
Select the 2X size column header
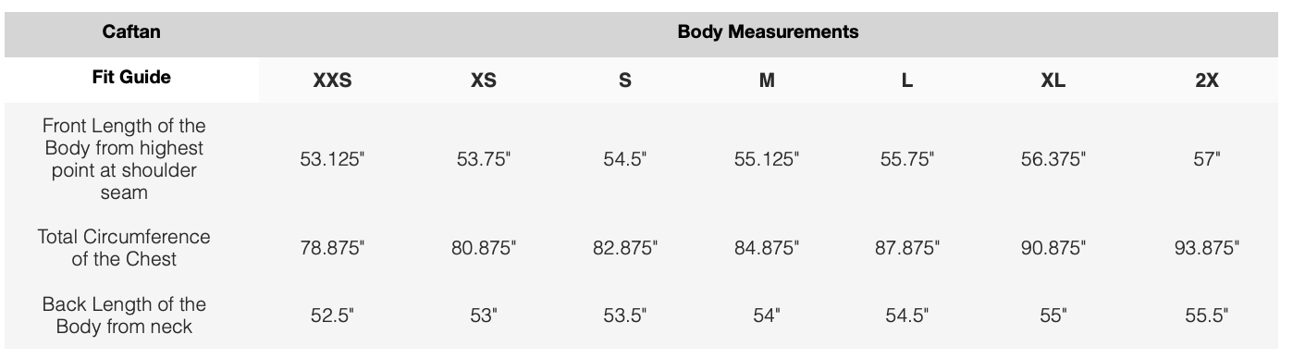pos(1206,80)
